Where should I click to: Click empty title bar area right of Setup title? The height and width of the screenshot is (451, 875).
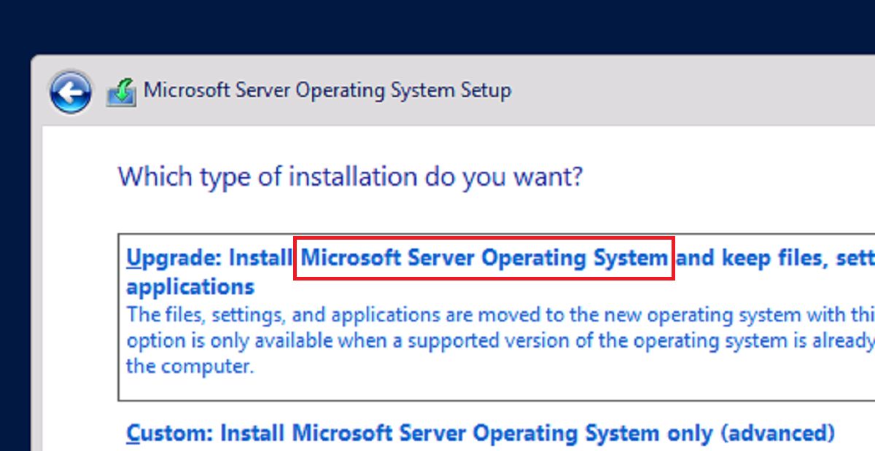tap(693, 91)
